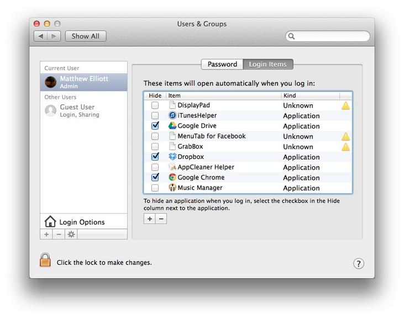Select the Google Chrome item name
This screenshot has height=319, width=404.
tap(201, 177)
